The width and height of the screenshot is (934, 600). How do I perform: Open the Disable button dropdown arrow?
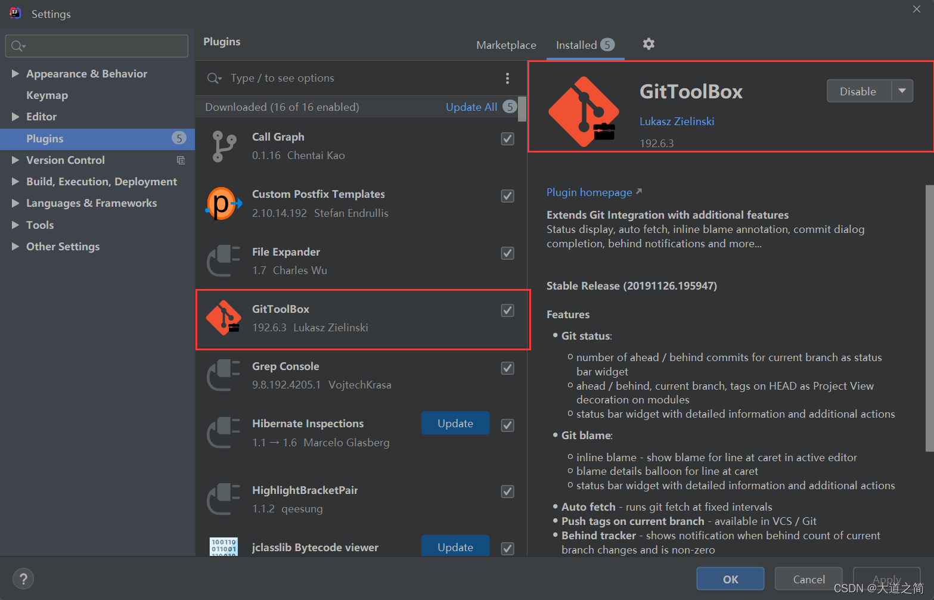click(902, 91)
